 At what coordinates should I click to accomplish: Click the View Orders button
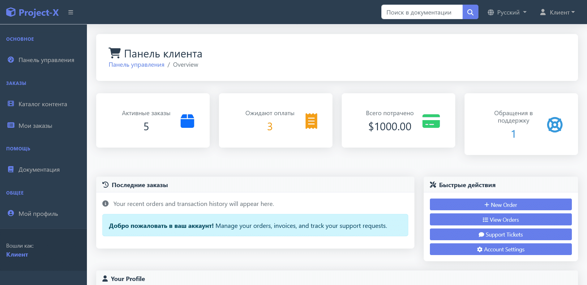(500, 220)
